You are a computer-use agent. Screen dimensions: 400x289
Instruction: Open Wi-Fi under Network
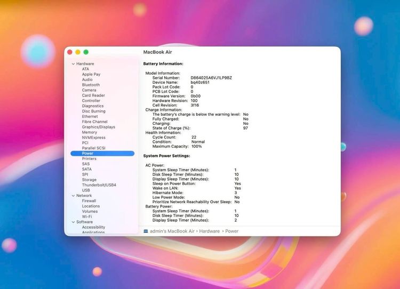click(x=87, y=216)
